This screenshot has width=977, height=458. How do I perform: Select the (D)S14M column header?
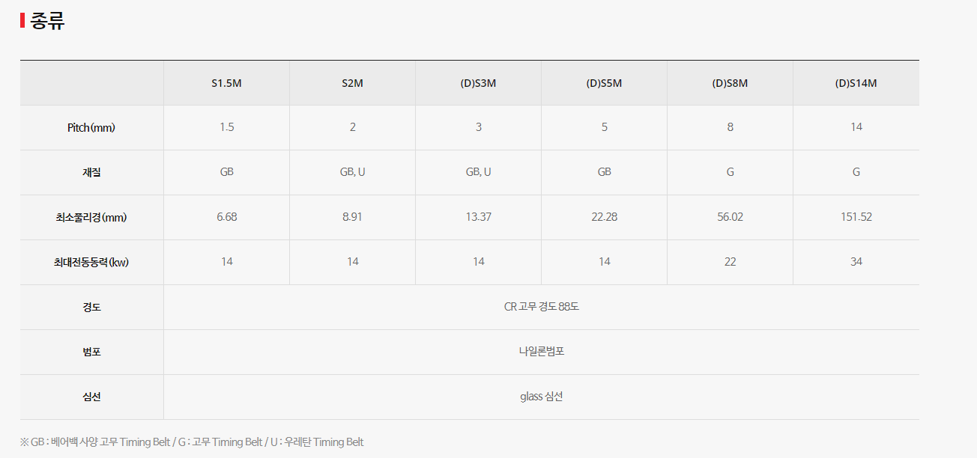pos(856,83)
